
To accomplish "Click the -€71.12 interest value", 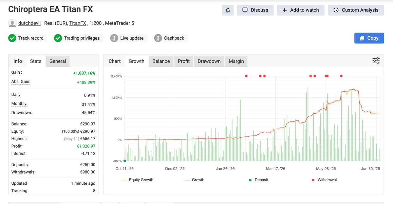I will [x=88, y=154].
